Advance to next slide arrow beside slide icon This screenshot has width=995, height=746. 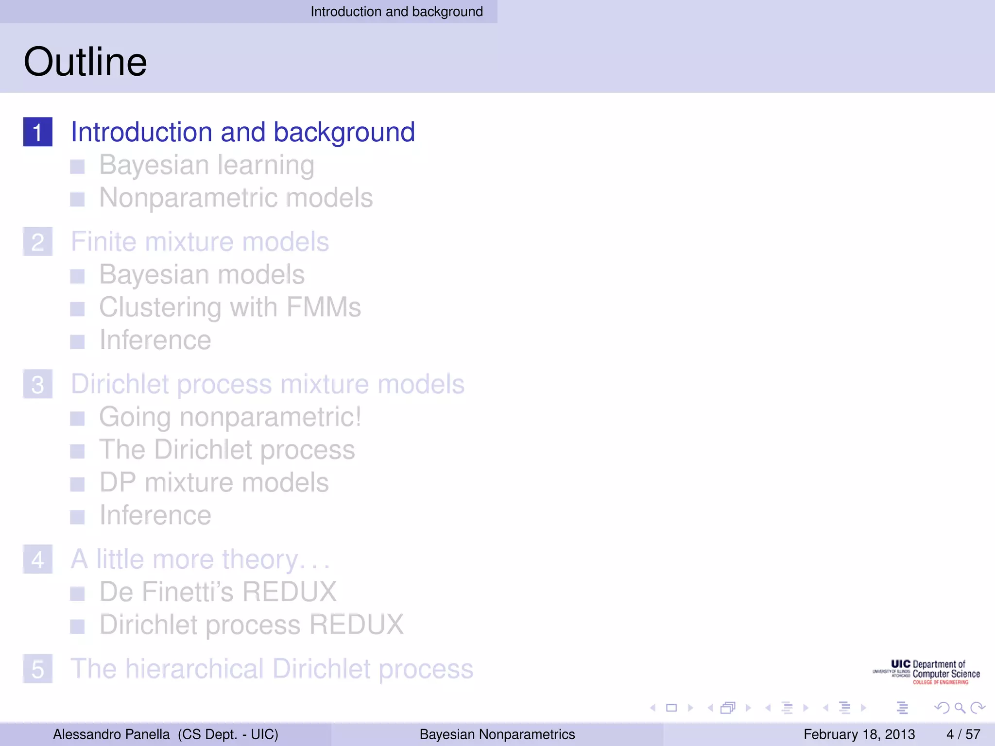click(690, 708)
